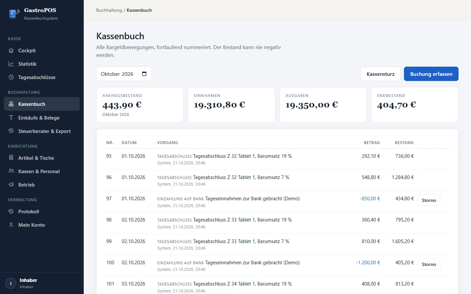Click the Artikel & Tische icon
Image resolution: width=471 pixels, height=294 pixels.
coord(11,158)
